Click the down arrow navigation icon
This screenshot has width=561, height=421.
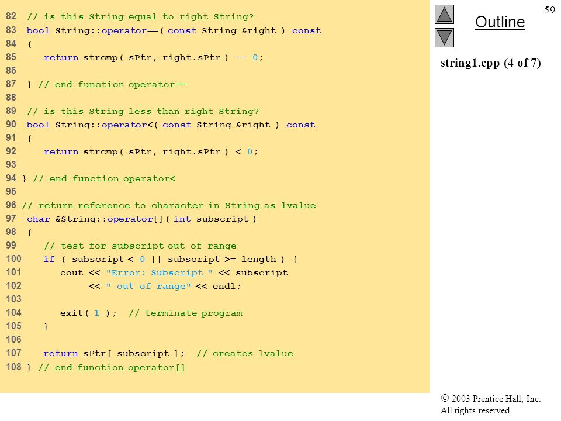point(444,37)
